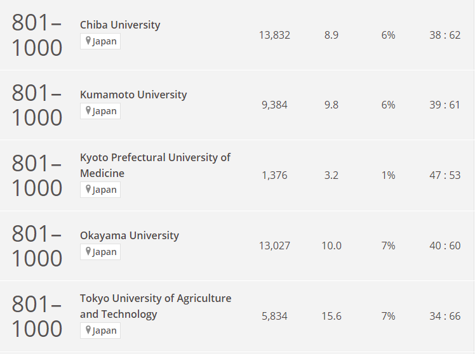The width and height of the screenshot is (475, 354).
Task: Click the 801–1000 rank for Chiba University
Action: (x=37, y=35)
